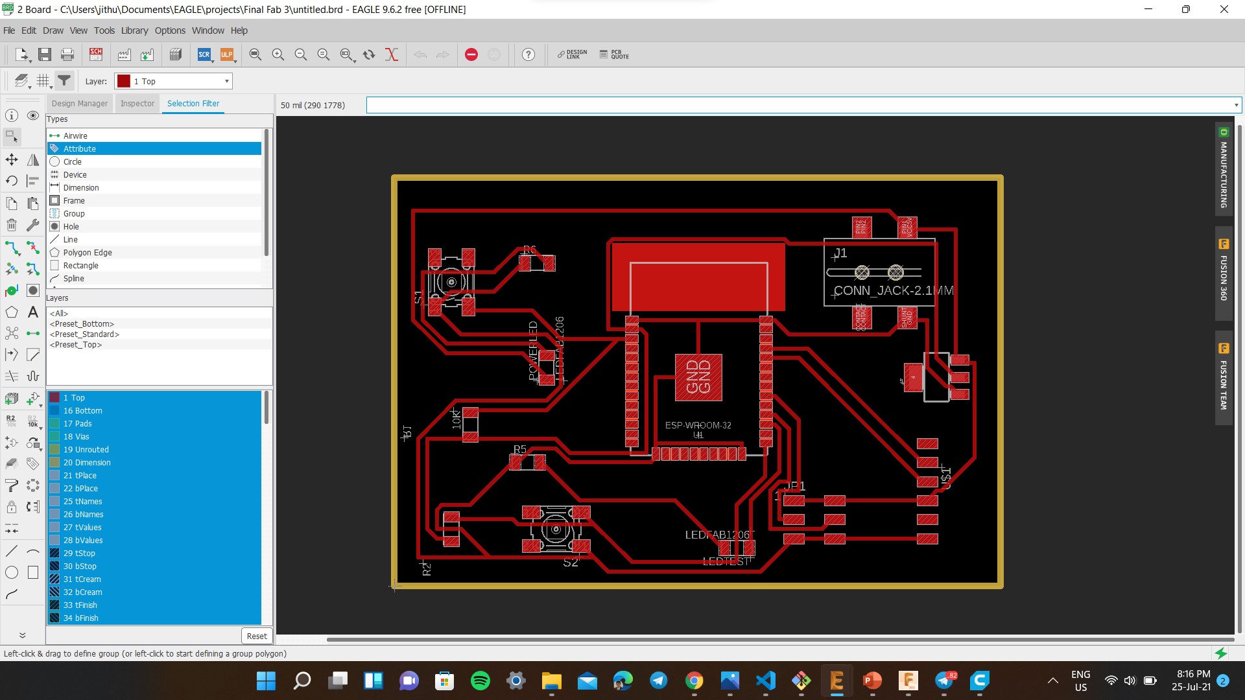Select the Info tool
The width and height of the screenshot is (1245, 700).
pyautogui.click(x=12, y=115)
